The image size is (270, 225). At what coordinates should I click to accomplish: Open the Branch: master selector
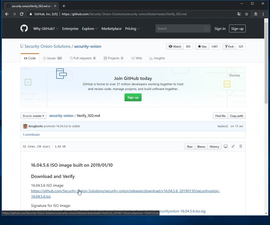click(x=33, y=116)
